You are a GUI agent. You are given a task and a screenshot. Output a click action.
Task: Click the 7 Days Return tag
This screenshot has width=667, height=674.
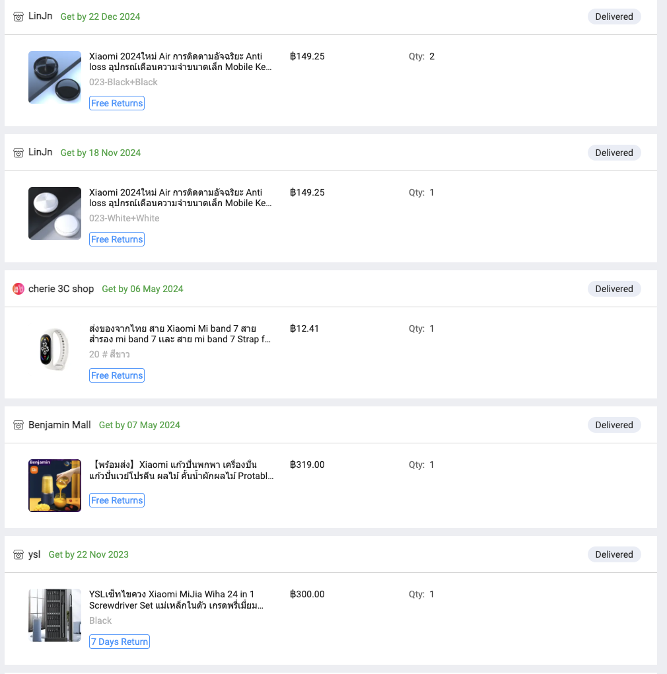point(120,642)
